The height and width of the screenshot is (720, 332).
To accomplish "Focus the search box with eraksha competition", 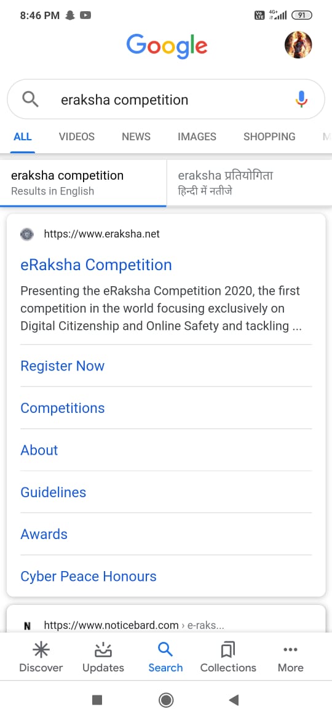I will tap(166, 99).
